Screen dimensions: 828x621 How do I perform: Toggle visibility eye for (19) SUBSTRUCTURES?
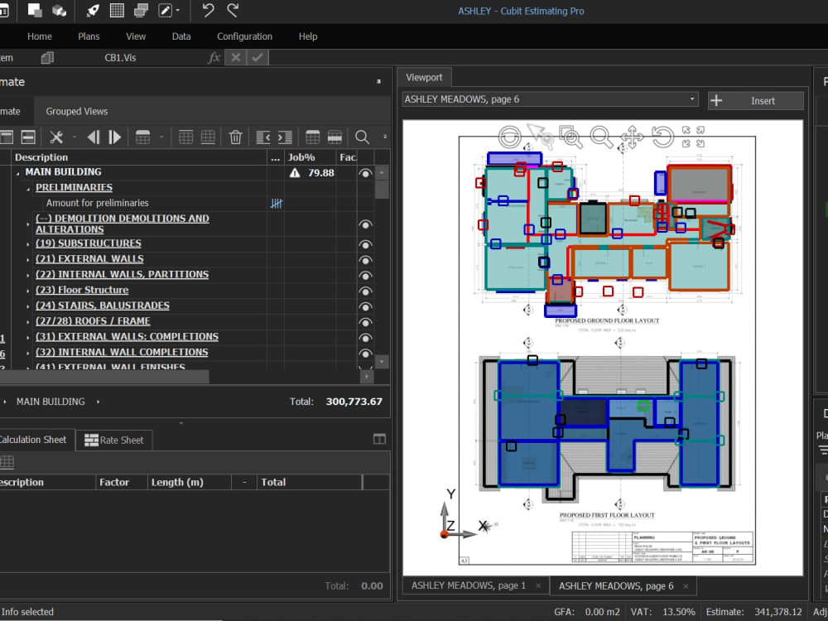(365, 244)
